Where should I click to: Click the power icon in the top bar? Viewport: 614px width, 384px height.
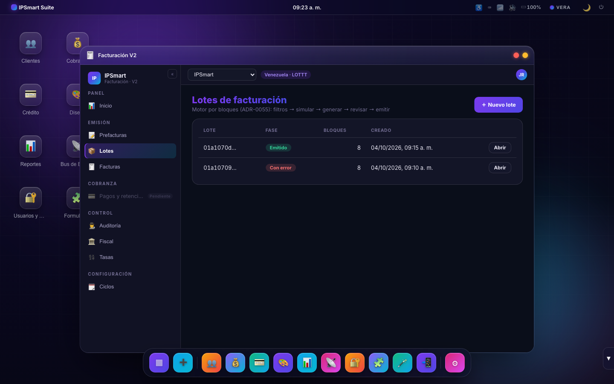(601, 7)
